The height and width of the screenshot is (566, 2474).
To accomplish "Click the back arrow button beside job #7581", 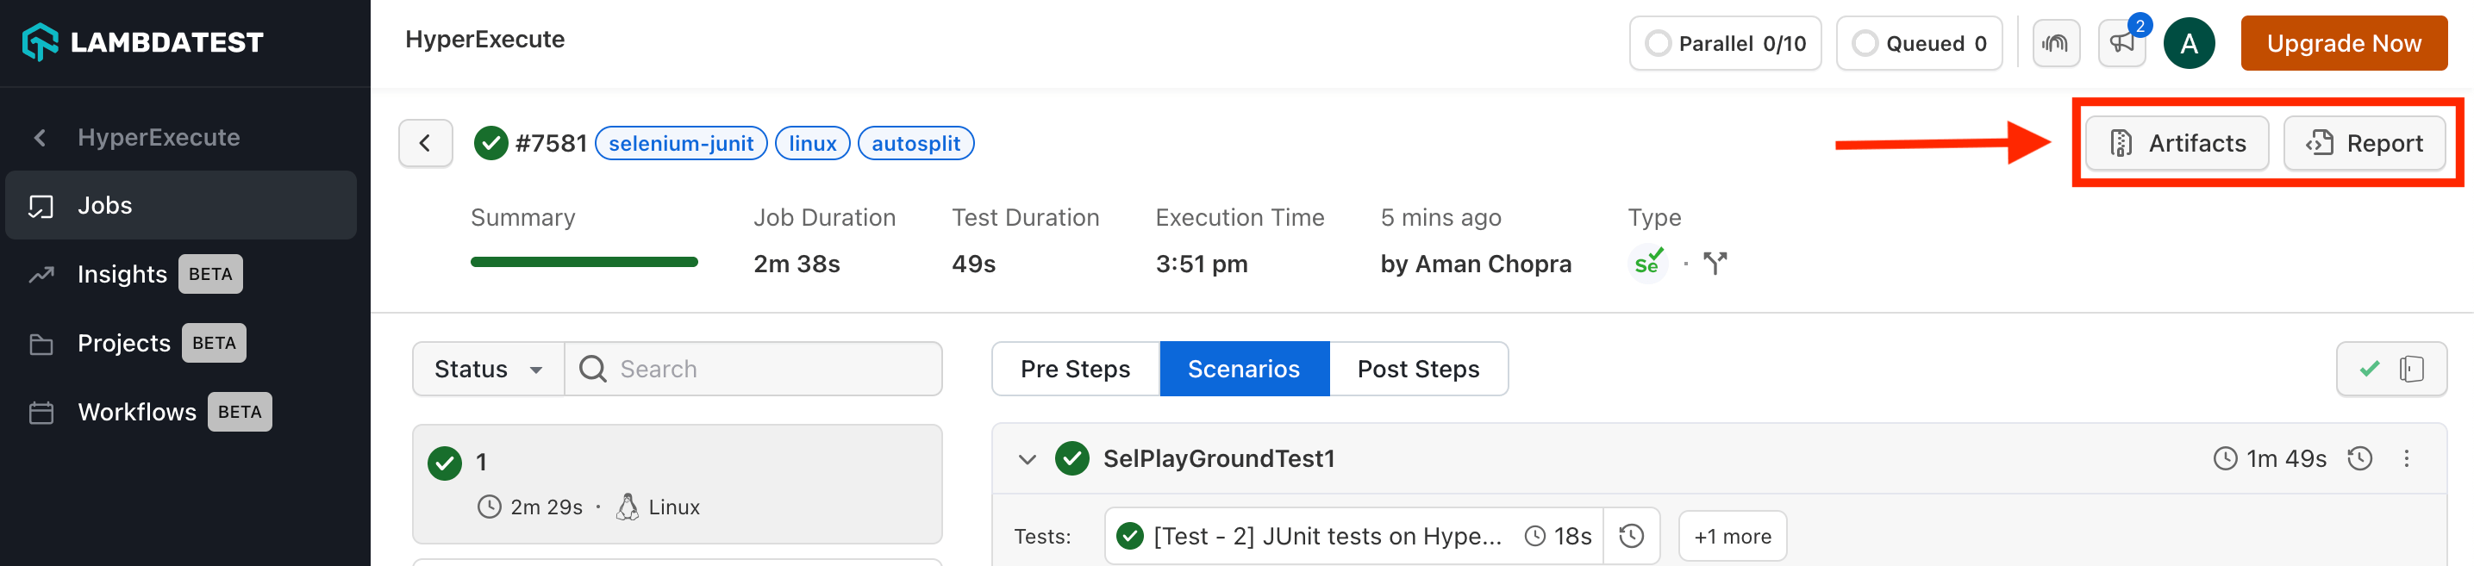I will (x=426, y=143).
